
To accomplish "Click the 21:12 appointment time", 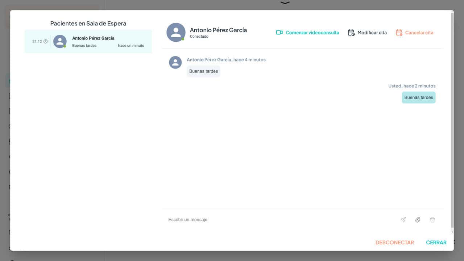I will point(37,41).
